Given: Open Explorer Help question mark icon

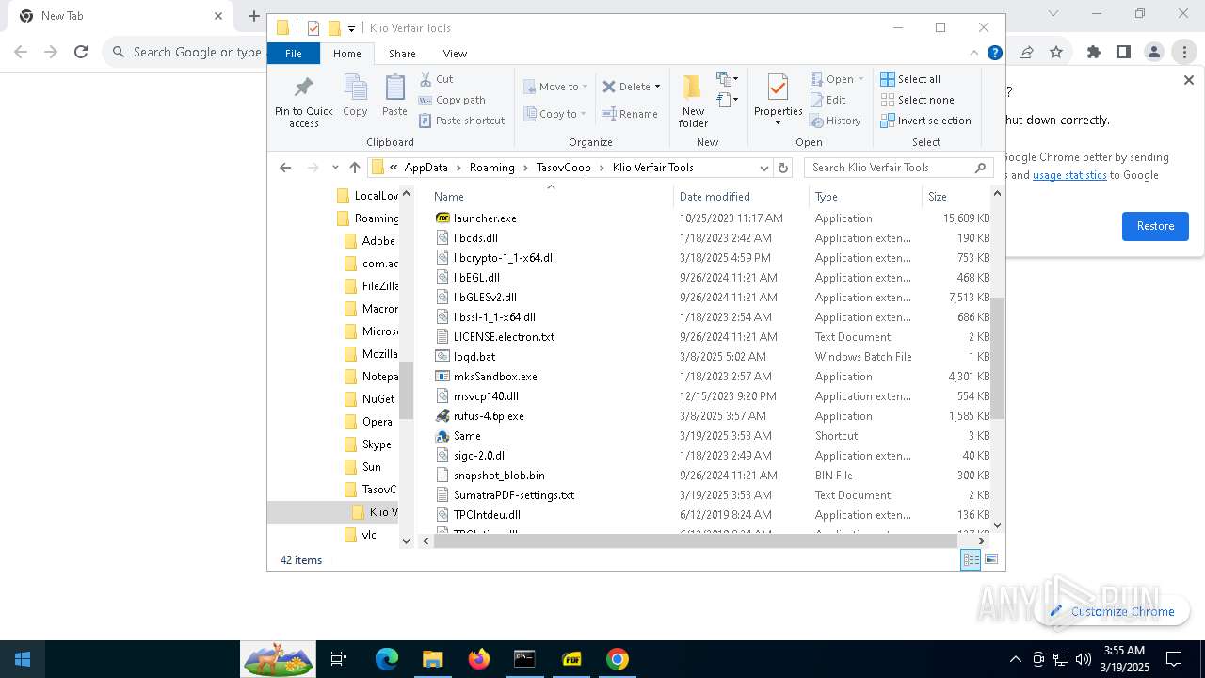Looking at the screenshot, I should (x=994, y=53).
